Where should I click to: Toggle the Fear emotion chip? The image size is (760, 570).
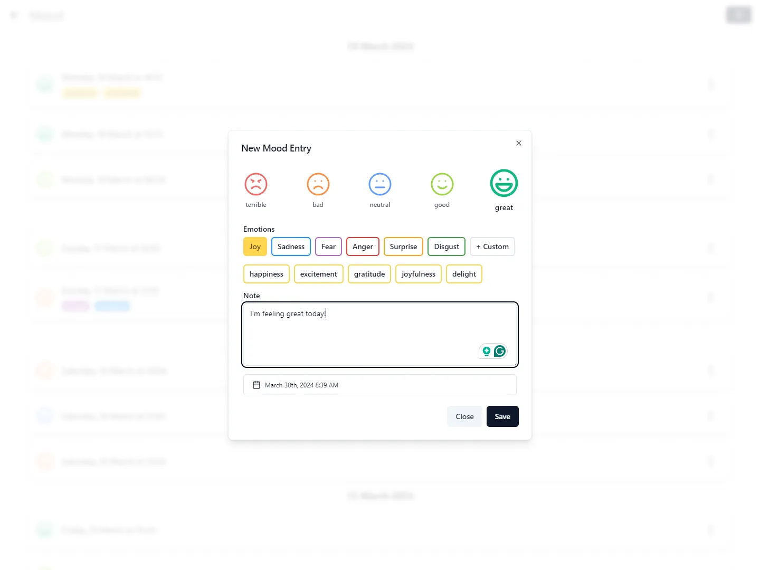328,246
